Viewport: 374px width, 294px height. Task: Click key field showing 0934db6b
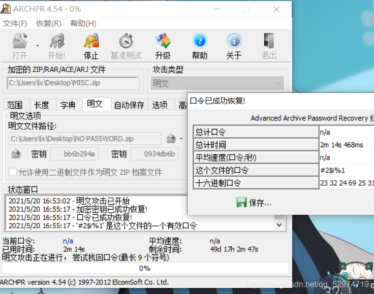coord(154,154)
